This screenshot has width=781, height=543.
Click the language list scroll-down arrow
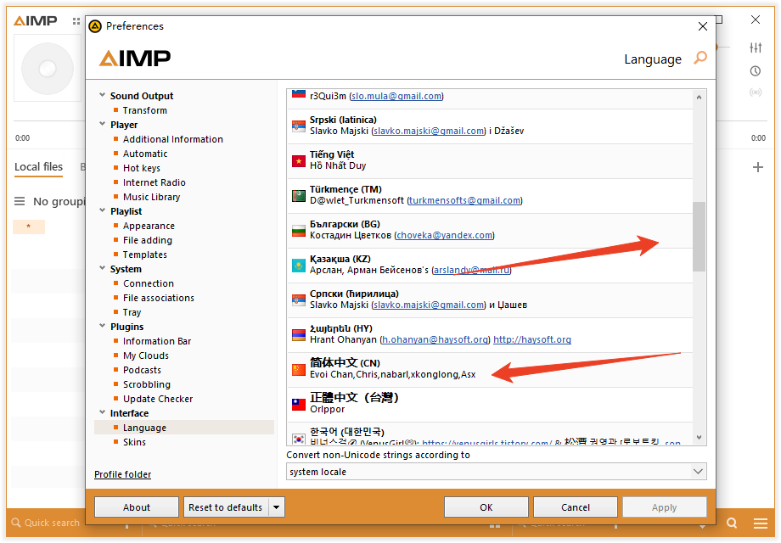click(699, 438)
